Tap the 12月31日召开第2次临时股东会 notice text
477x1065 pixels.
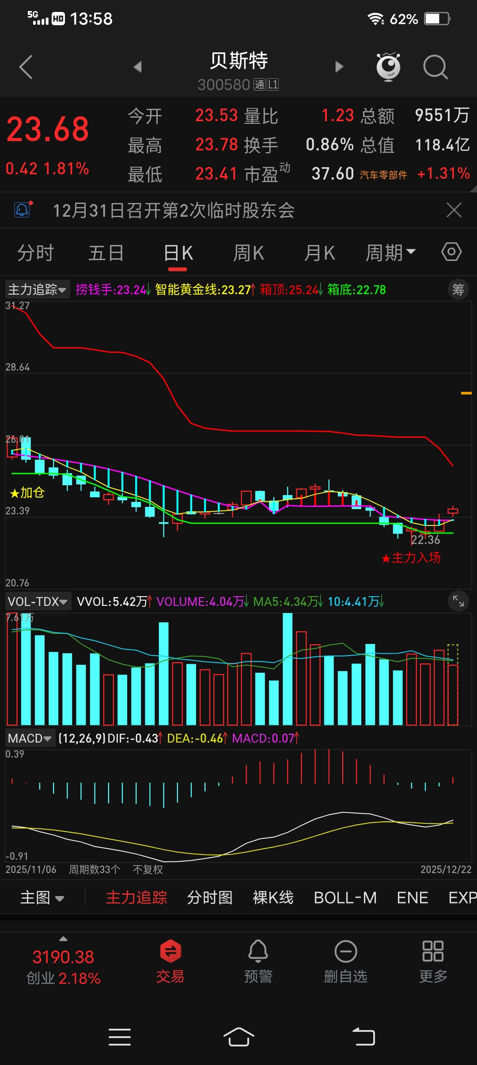174,210
